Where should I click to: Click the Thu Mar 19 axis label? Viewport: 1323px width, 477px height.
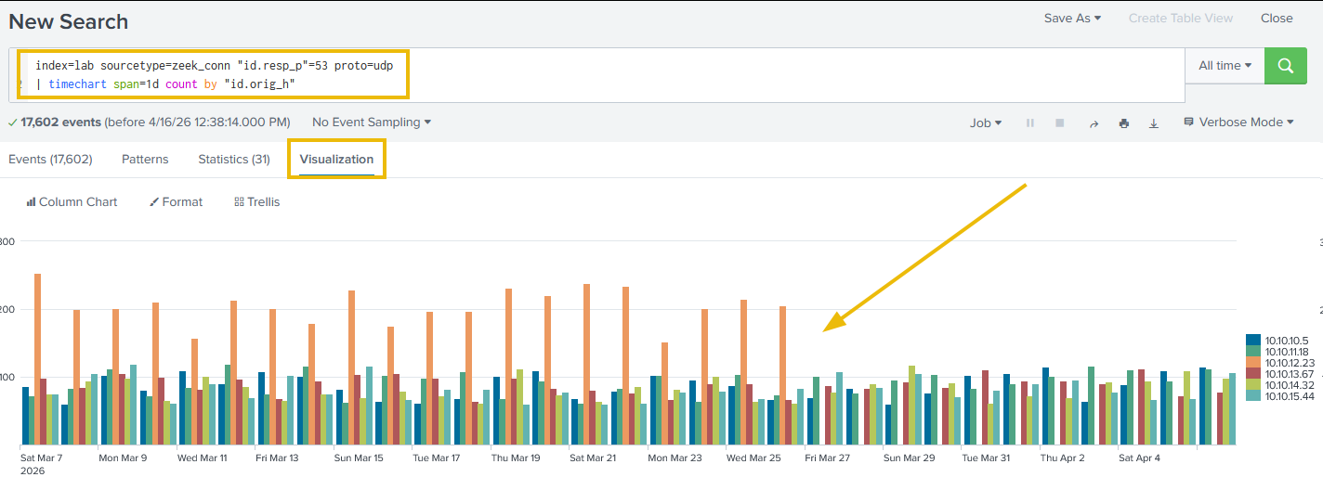514,458
